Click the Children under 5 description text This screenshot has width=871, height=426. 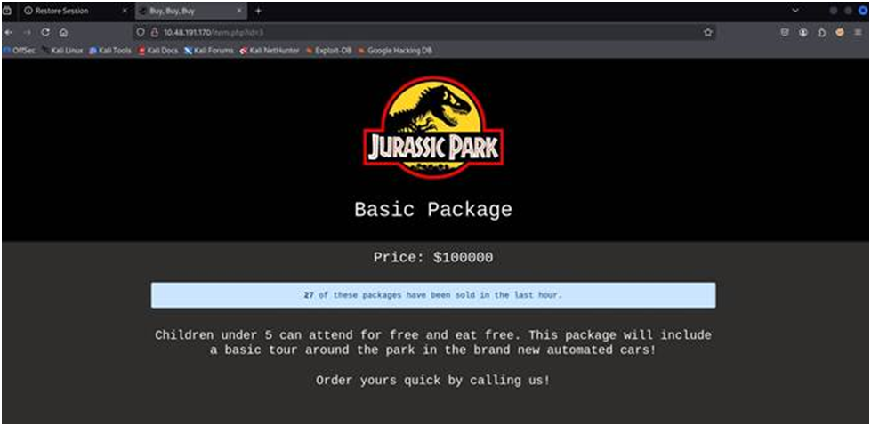433,343
